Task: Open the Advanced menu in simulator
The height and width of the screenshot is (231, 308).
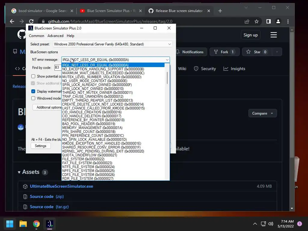Action: point(55,36)
